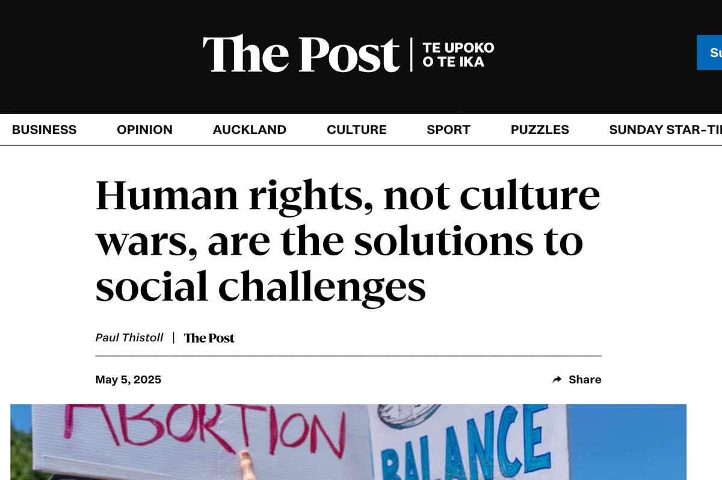
Task: Open the Puzzles page
Action: tap(540, 130)
